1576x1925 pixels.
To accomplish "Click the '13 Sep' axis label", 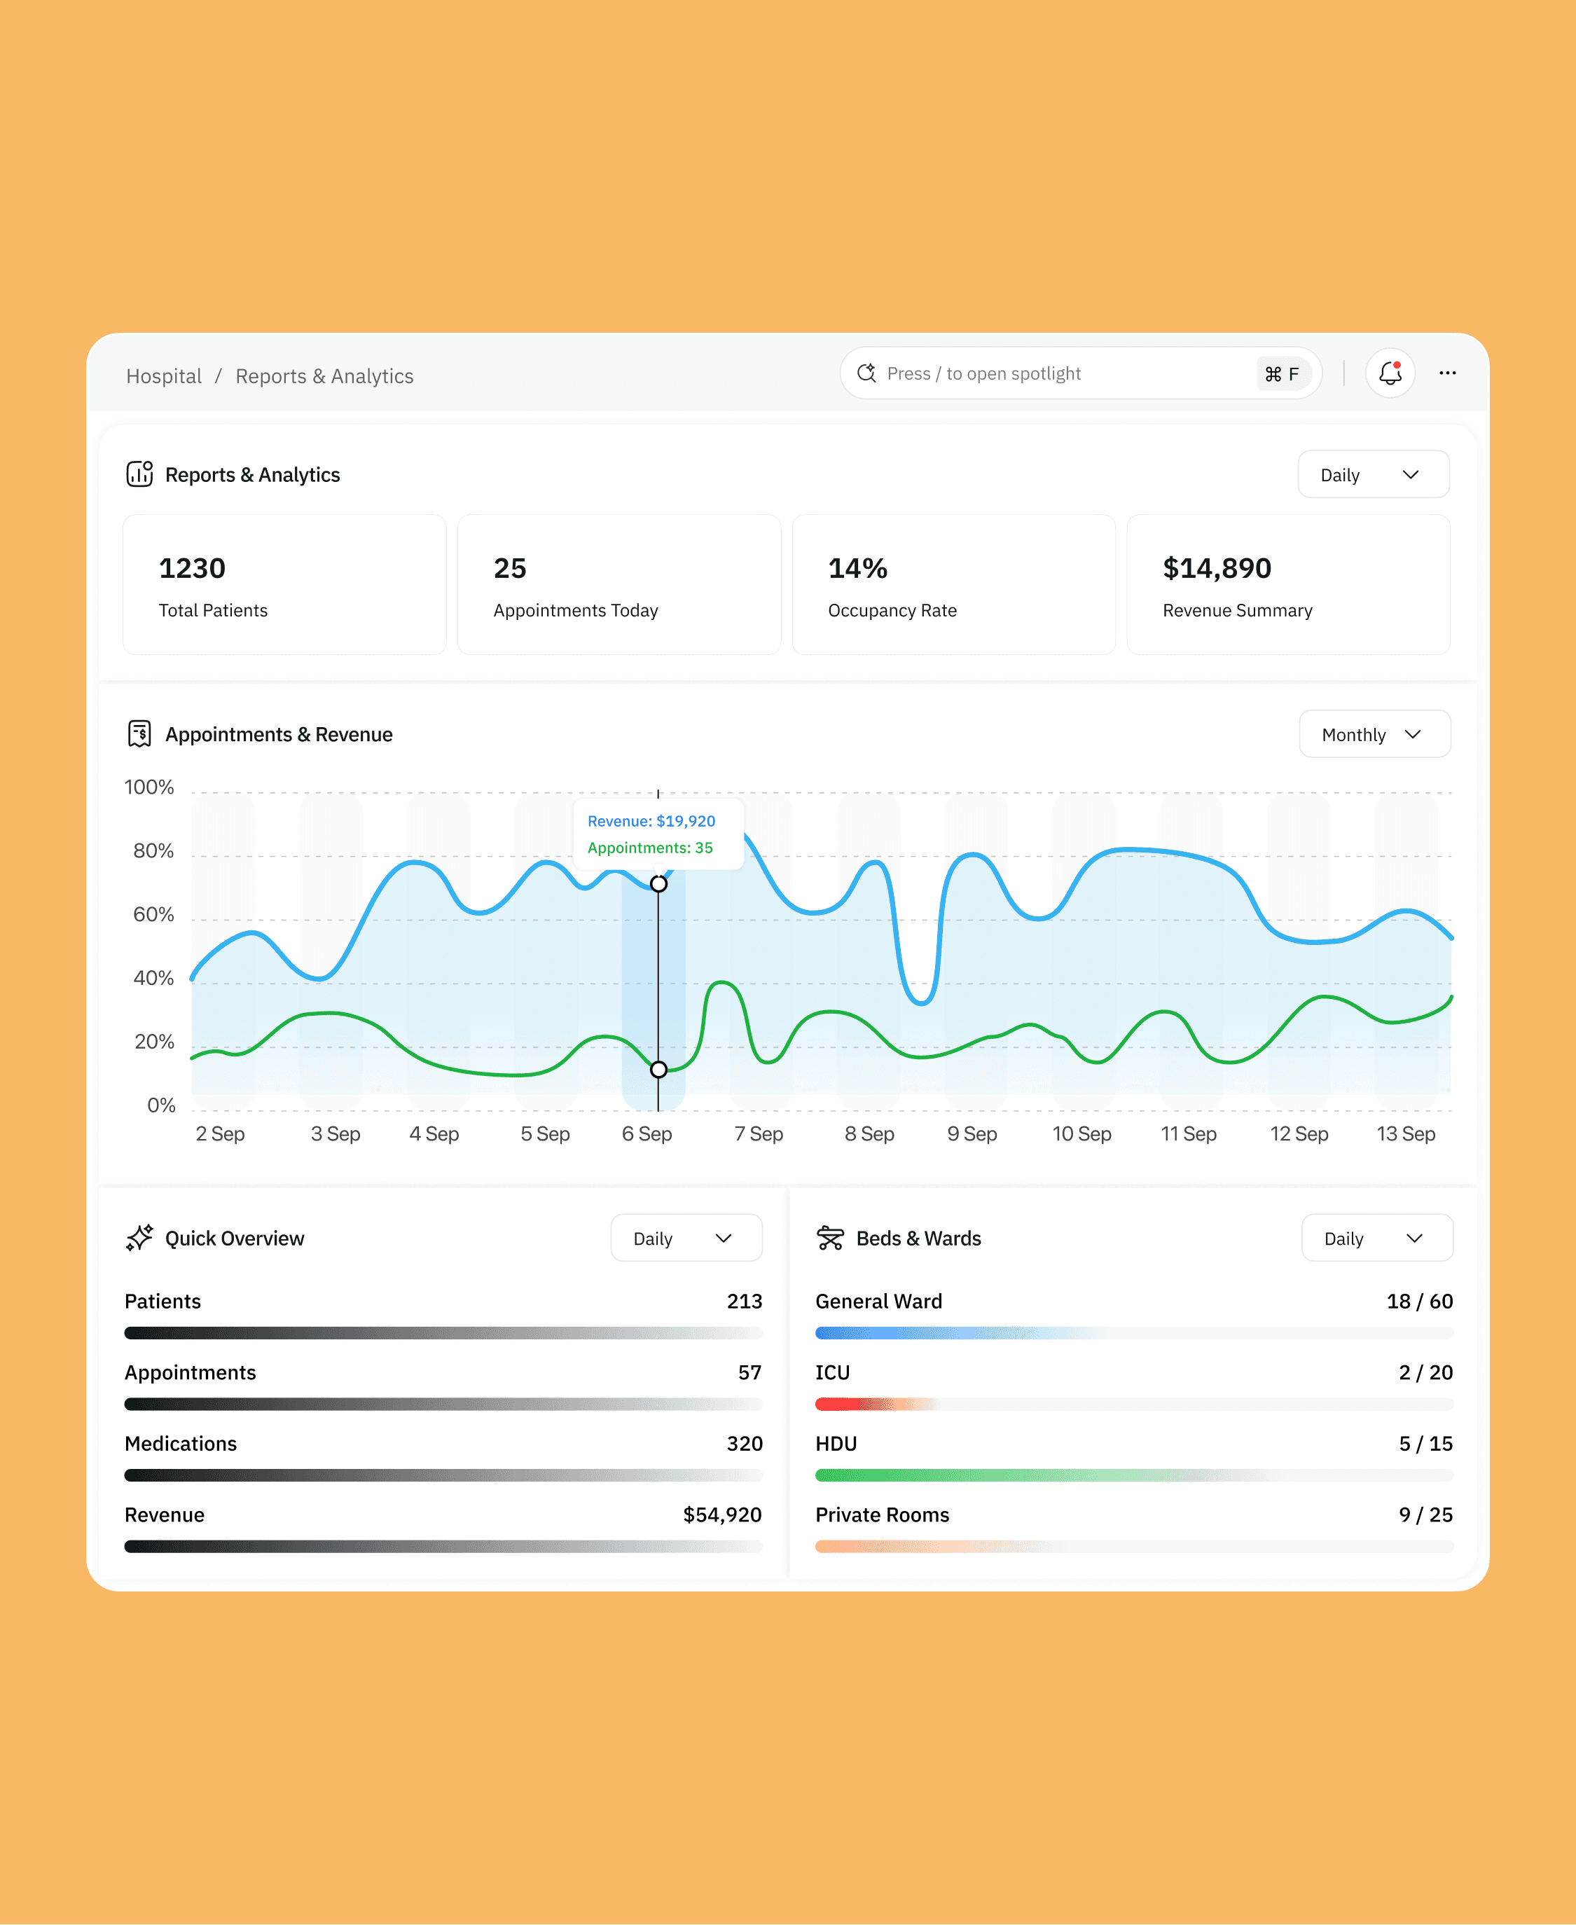I will click(1405, 1133).
